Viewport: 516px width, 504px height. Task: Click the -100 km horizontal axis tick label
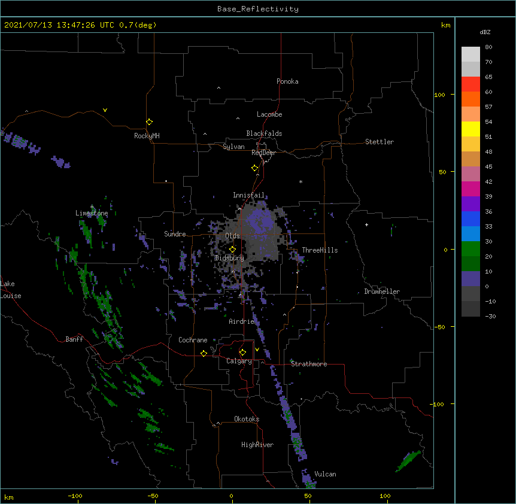(75, 496)
